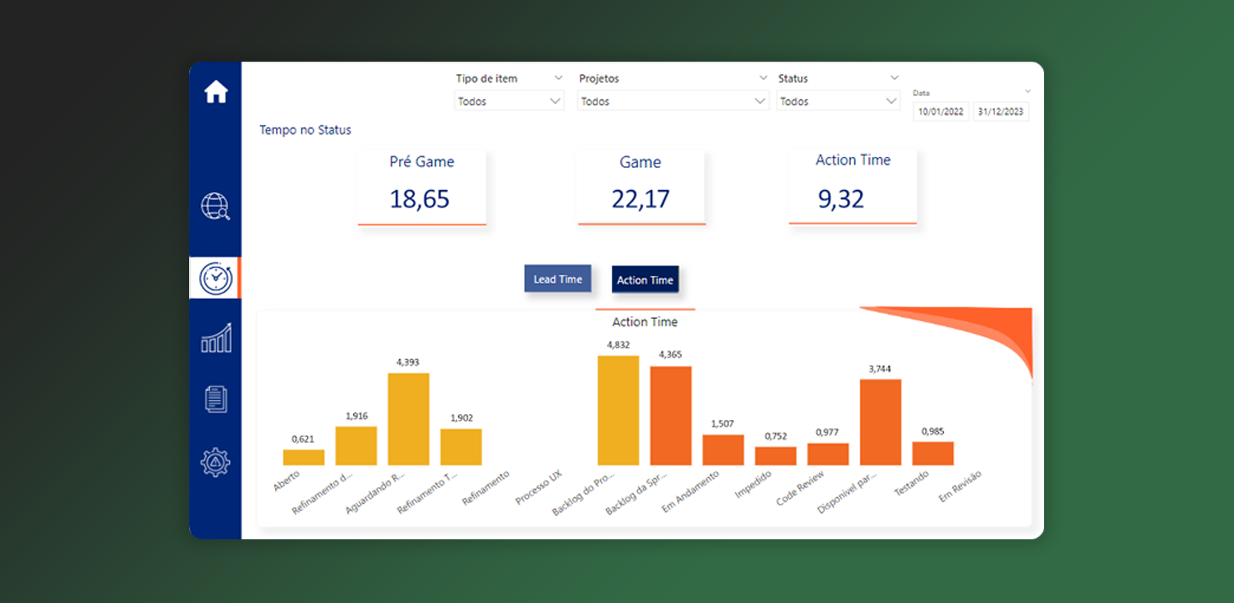Screen dimensions: 1234x603
Task: Click the Processo UX axis label
Action: click(539, 487)
